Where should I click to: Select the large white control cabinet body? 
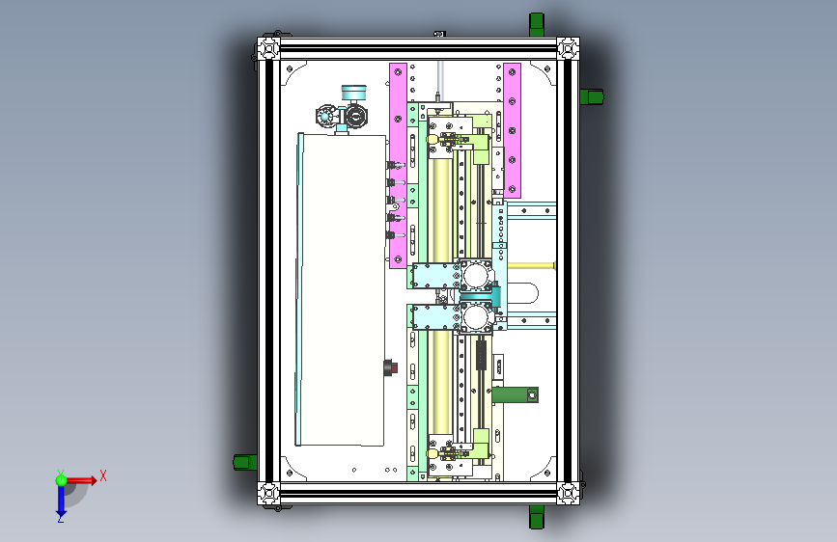(x=342, y=290)
